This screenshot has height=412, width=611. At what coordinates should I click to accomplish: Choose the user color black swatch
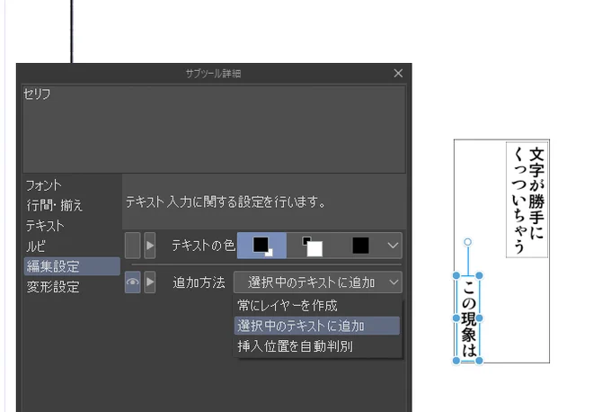(360, 246)
